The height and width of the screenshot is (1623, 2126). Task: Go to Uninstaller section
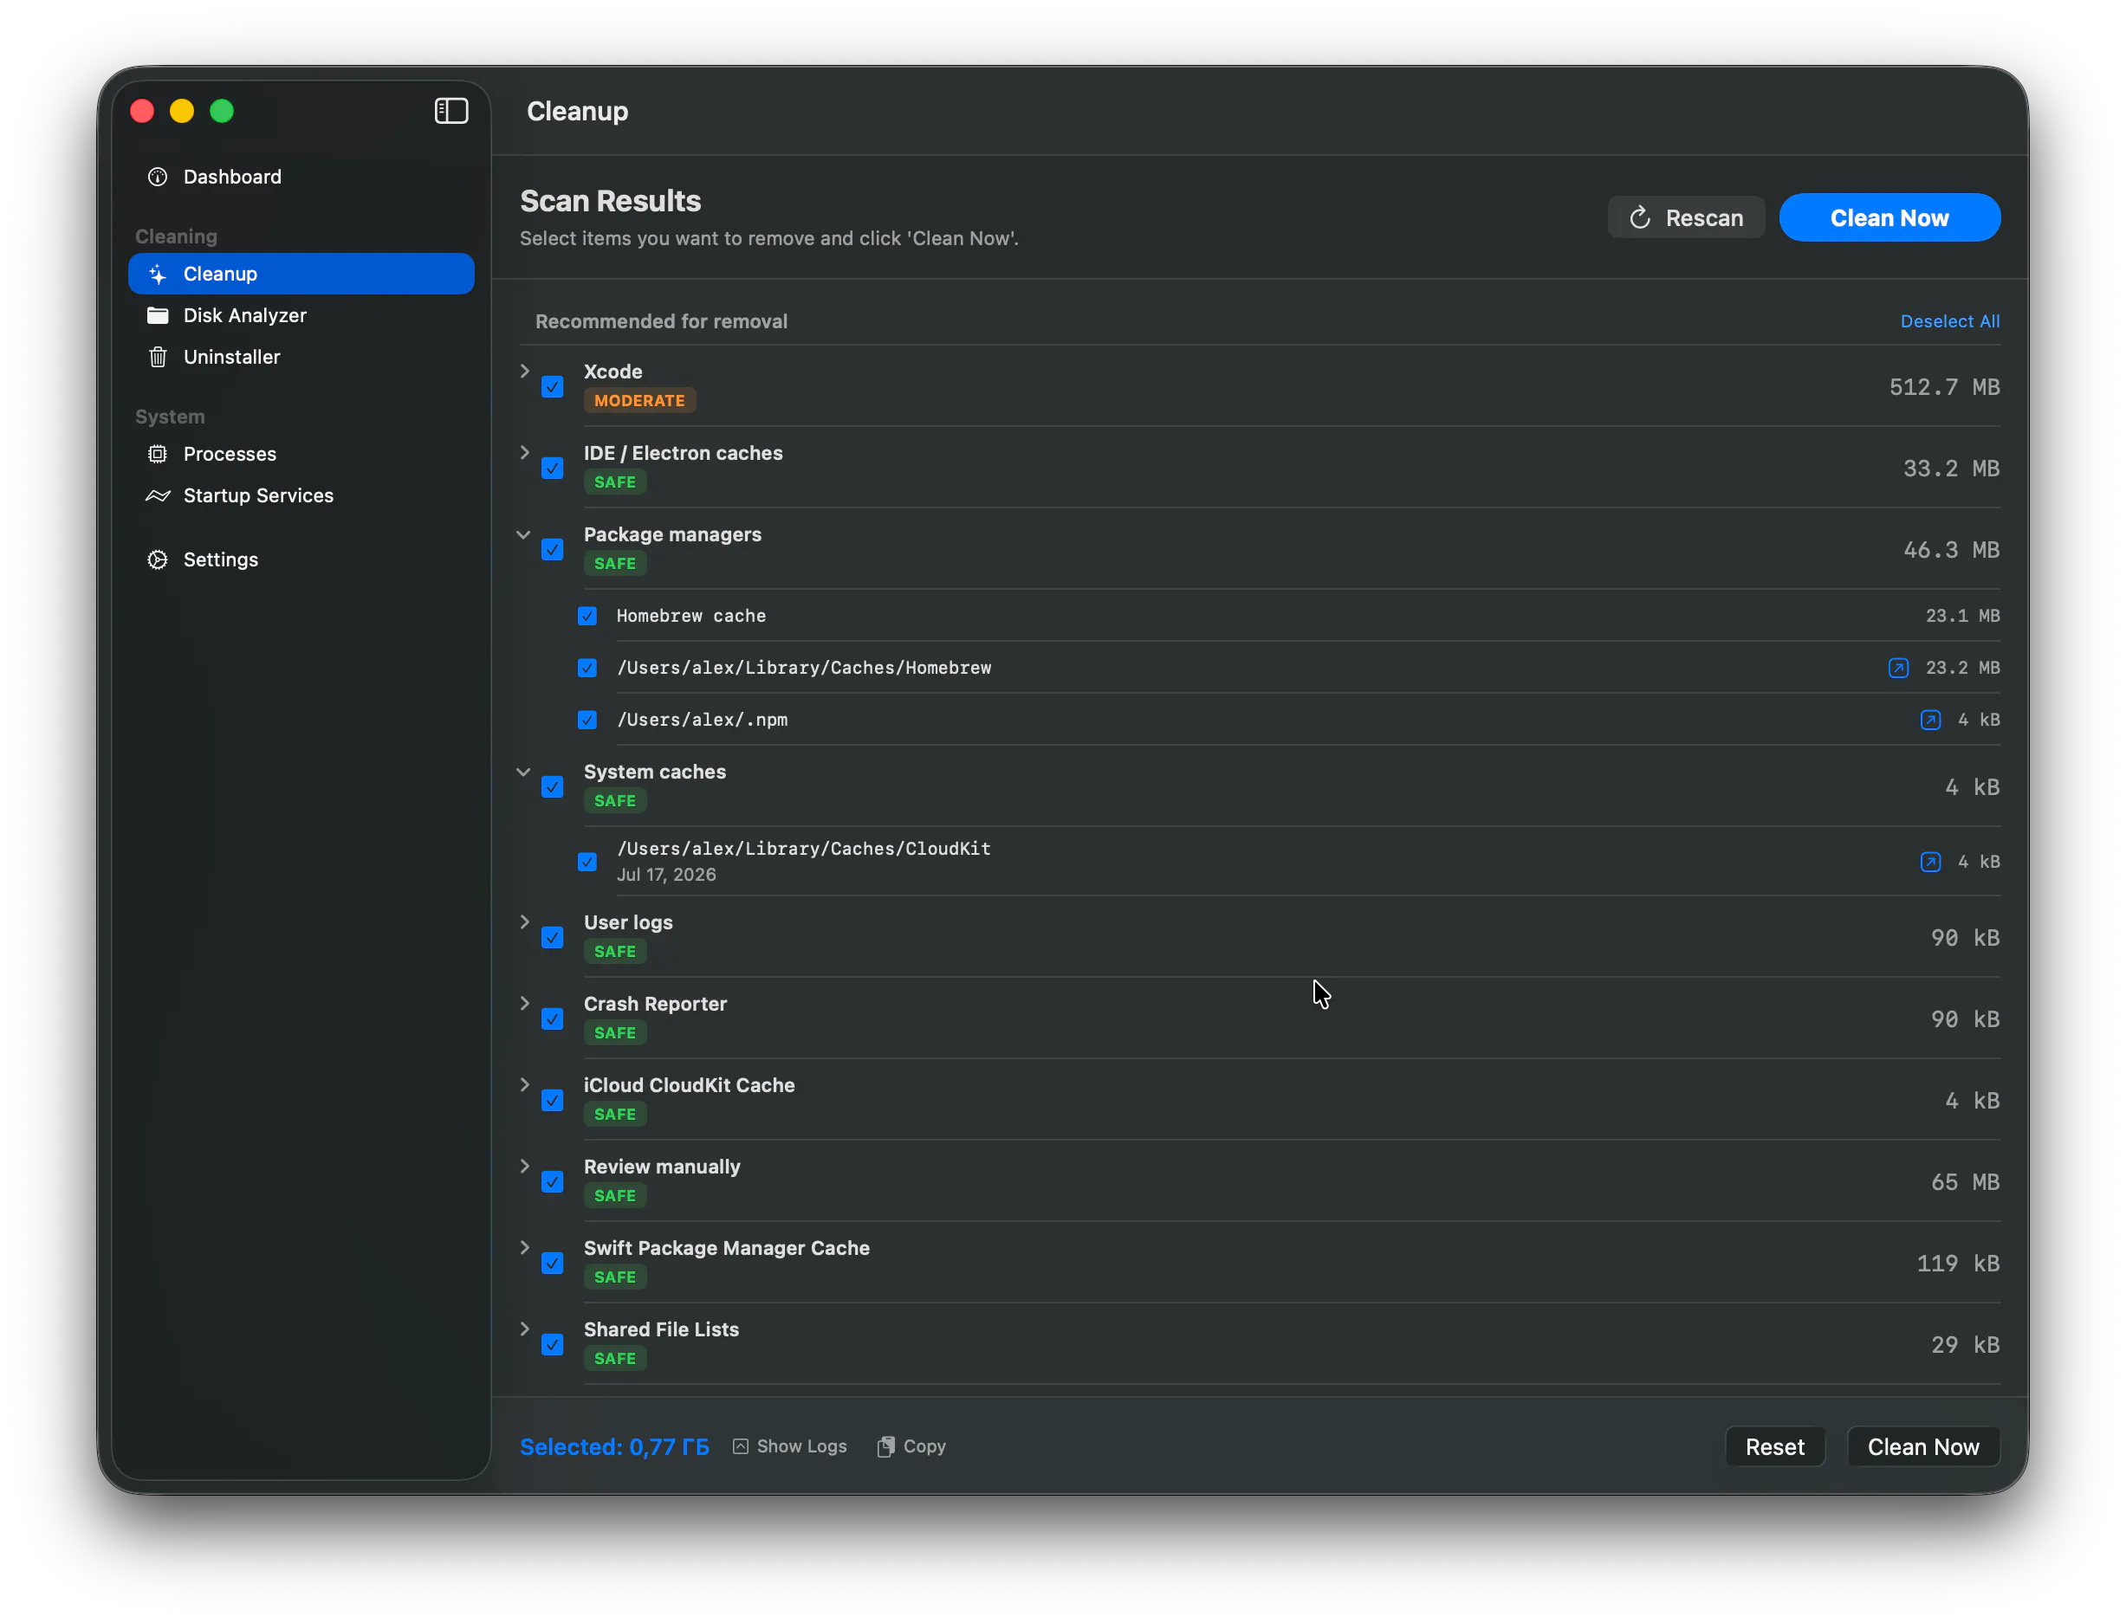301,358
